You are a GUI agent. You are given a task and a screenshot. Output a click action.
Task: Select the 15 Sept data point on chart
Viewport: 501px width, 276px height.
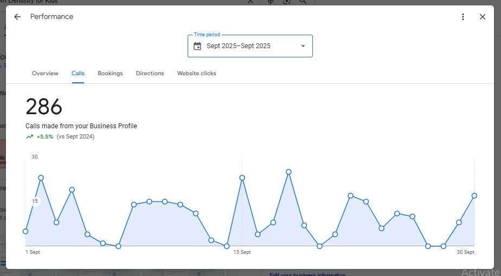pyautogui.click(x=242, y=178)
